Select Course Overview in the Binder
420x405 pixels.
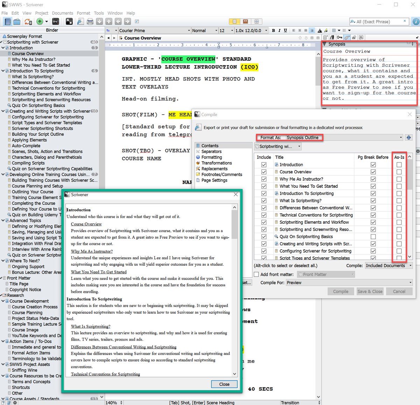pyautogui.click(x=28, y=54)
